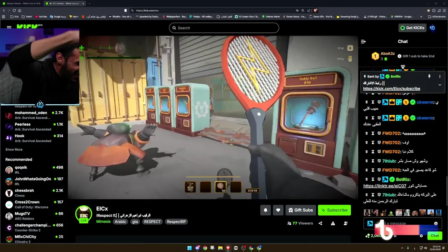Report the stream with warning icon
Screen dimensions: 448x252
coord(333,223)
